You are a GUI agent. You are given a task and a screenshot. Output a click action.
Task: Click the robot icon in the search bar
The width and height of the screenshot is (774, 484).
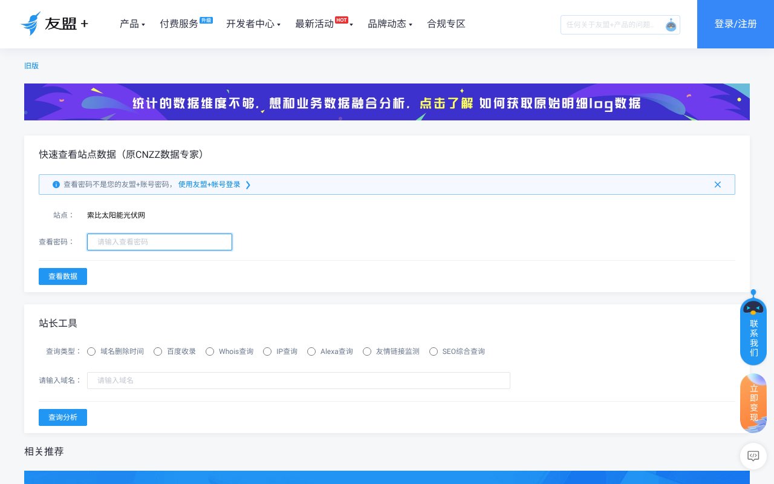[671, 25]
